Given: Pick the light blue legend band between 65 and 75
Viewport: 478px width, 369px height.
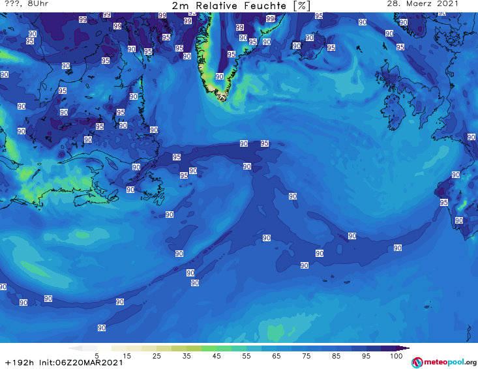Looking at the screenshot, I should pos(291,348).
